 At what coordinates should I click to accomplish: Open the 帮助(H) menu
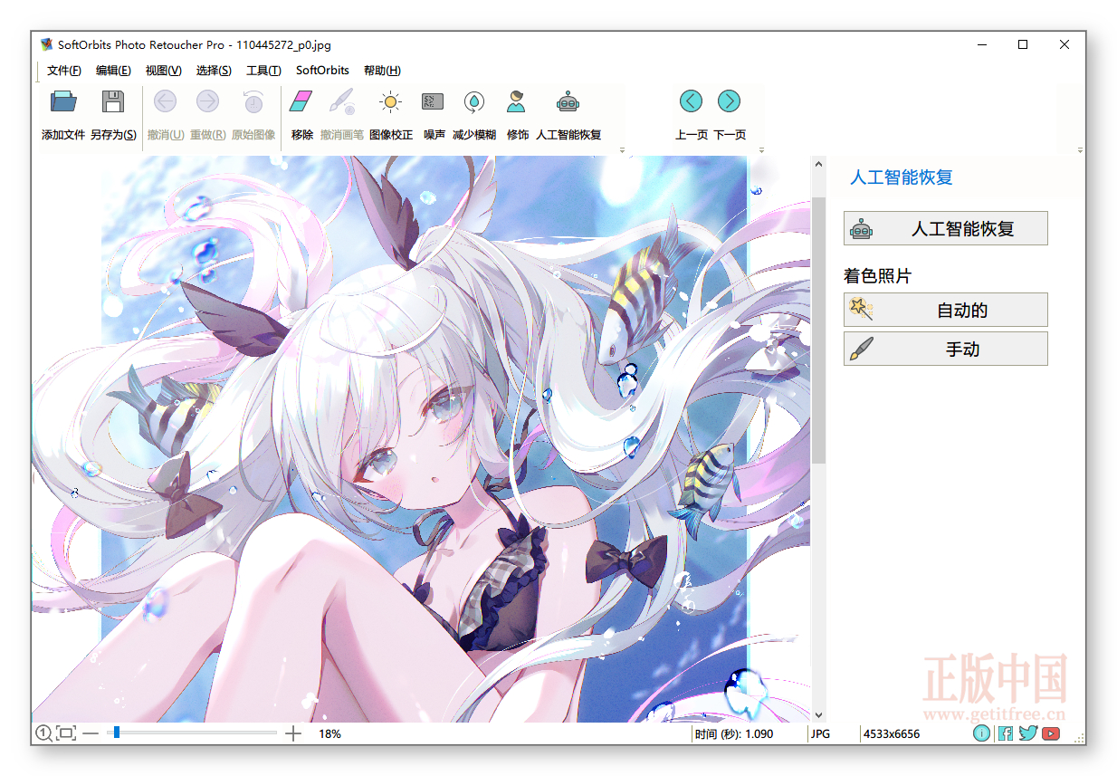(382, 71)
